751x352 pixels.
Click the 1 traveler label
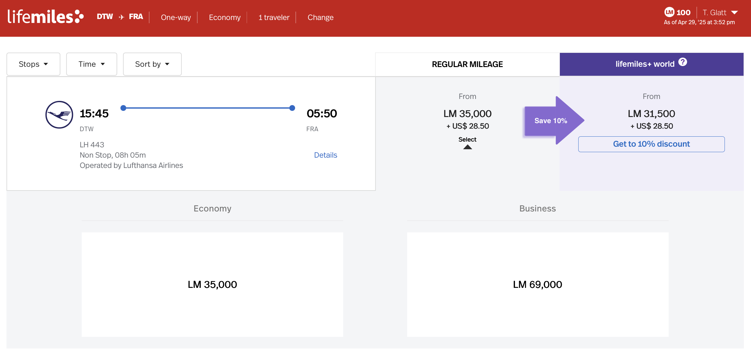(x=274, y=17)
